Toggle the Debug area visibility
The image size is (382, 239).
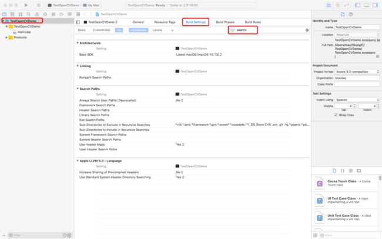coord(366,5)
